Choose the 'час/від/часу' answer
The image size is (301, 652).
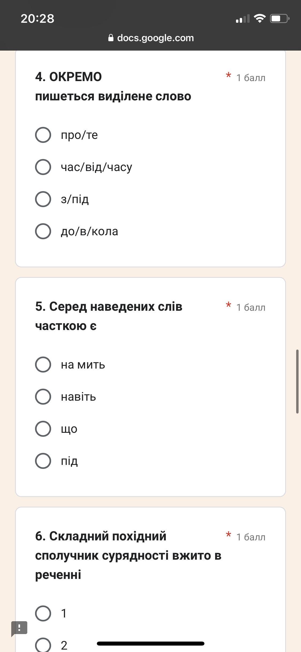pos(43,167)
